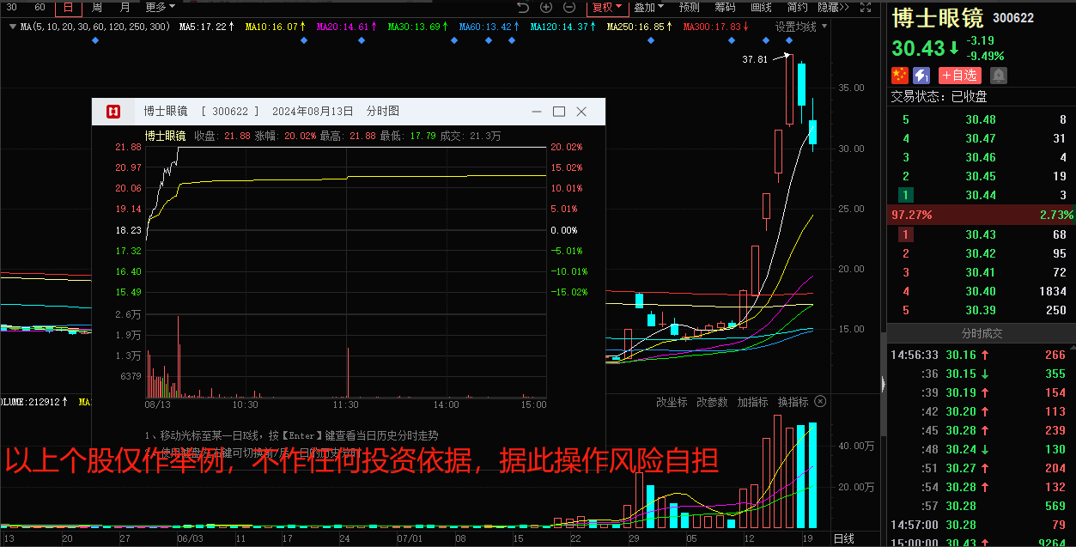Click the 2024年08月13日 date in popup title
The height and width of the screenshot is (547, 1076).
313,111
